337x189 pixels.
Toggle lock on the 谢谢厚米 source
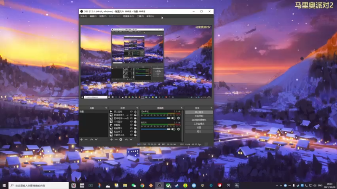[135, 128]
